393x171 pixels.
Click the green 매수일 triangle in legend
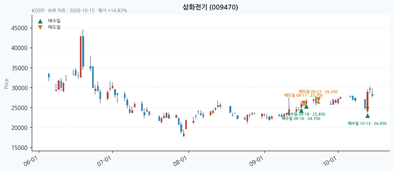pyautogui.click(x=40, y=21)
